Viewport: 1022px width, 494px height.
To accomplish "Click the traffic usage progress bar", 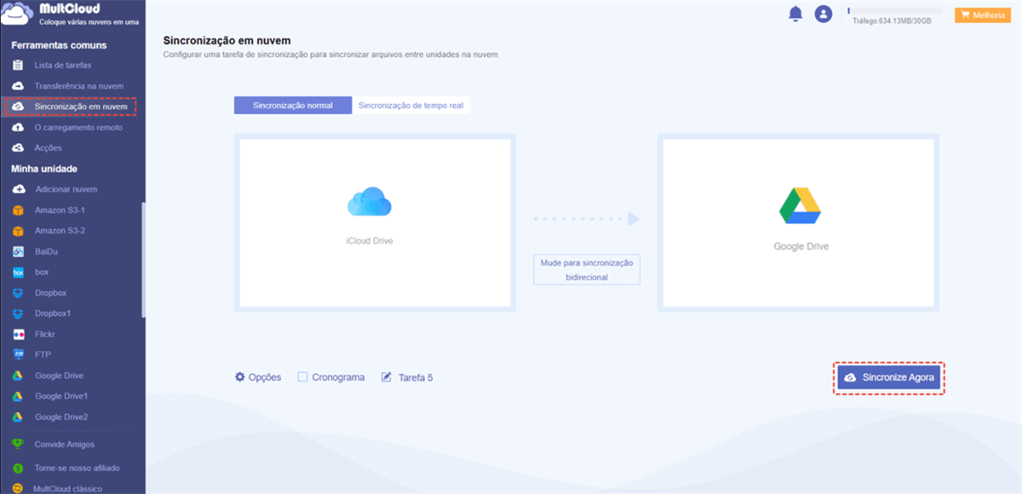I will coord(894,10).
